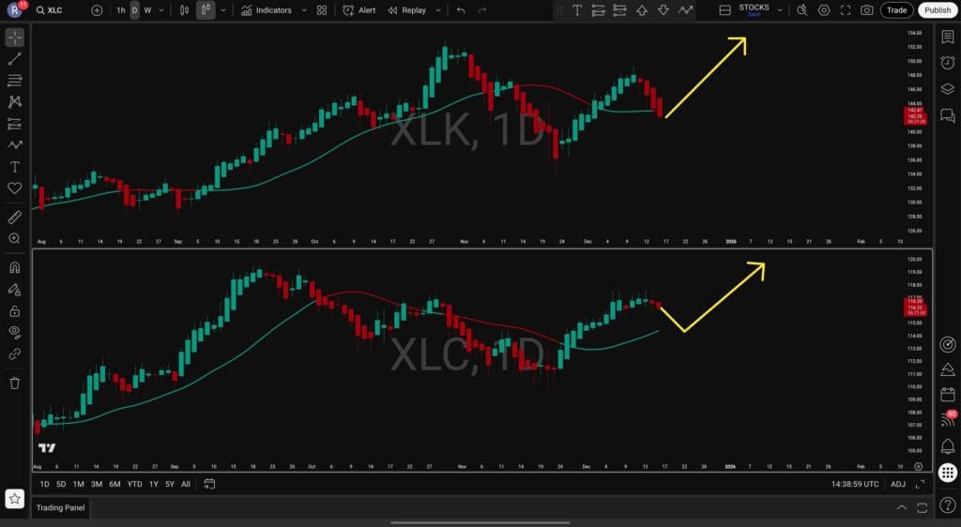Screen dimensions: 961x527
Task: Open the go to date calendar icon
Action: [x=209, y=484]
